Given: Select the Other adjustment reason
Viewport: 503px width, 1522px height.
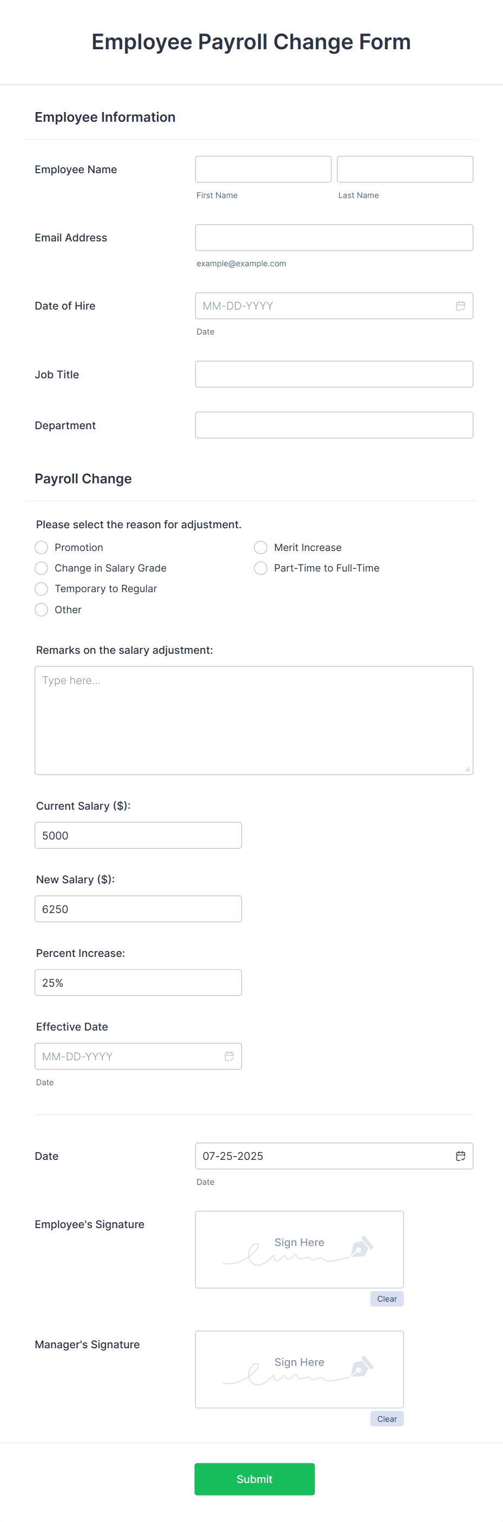Looking at the screenshot, I should pyautogui.click(x=41, y=609).
